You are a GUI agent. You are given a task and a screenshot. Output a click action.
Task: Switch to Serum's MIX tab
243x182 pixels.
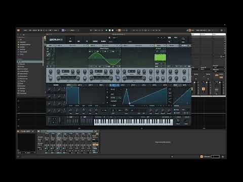coord(78,41)
